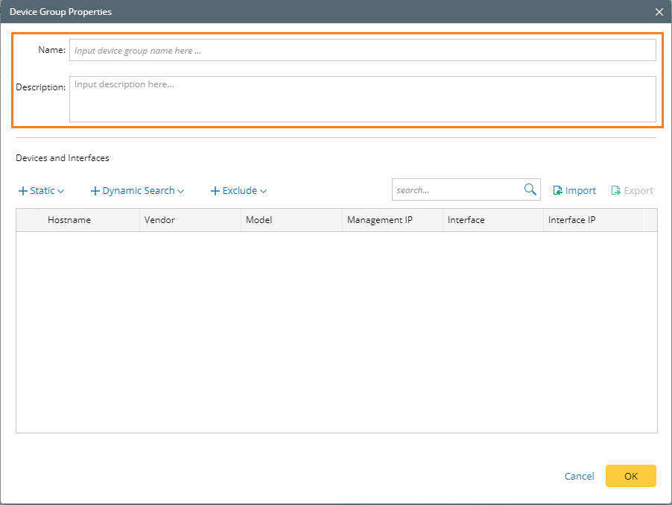Select the Interface IP column header
The image size is (672, 505).
(x=571, y=220)
